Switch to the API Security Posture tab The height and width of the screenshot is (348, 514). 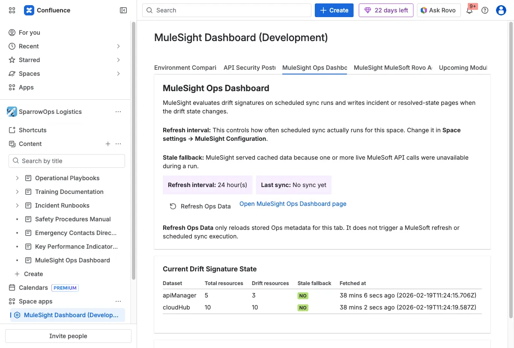pyautogui.click(x=249, y=68)
